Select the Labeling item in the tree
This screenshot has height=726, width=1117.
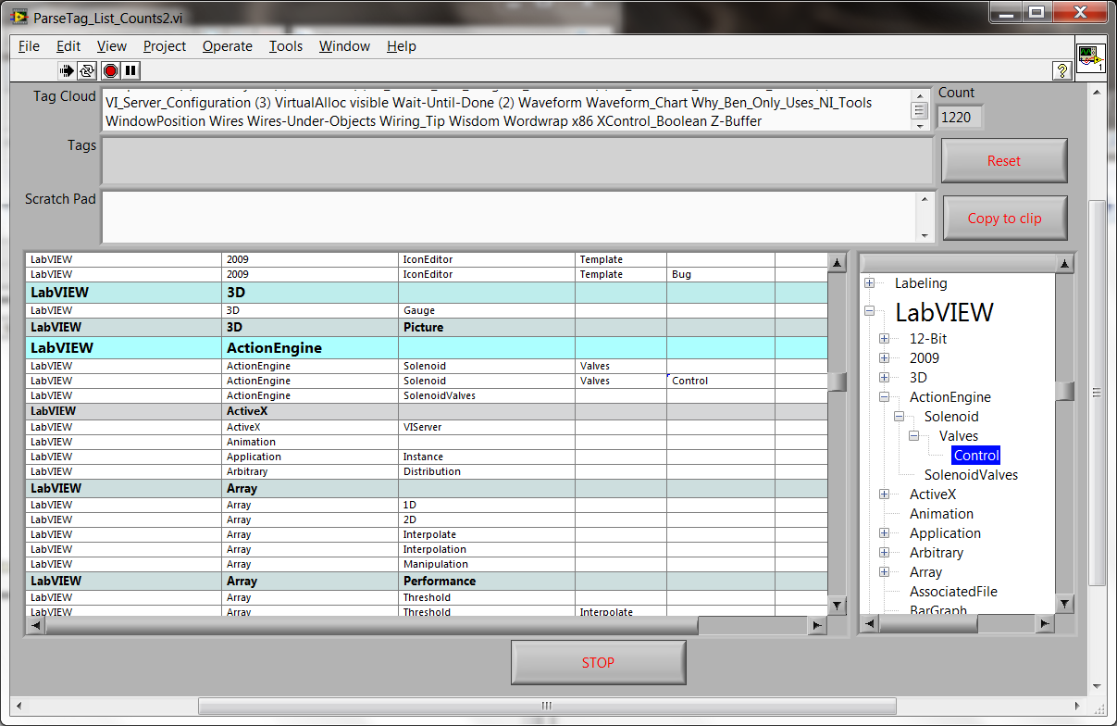pyautogui.click(x=921, y=283)
